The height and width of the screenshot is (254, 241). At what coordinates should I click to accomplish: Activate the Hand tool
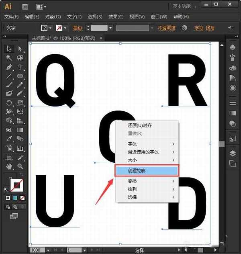click(x=9, y=166)
